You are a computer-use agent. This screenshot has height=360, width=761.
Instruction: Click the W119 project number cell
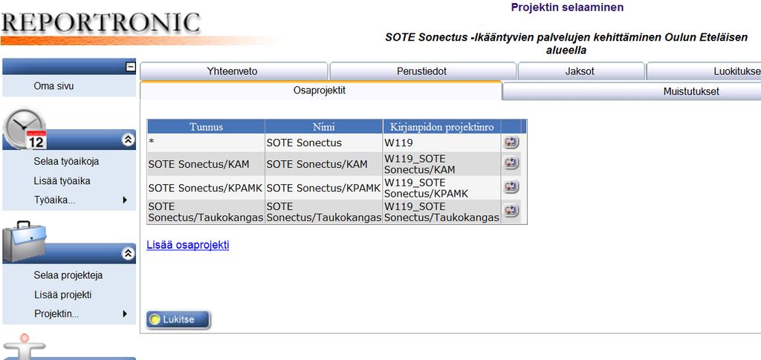pyautogui.click(x=442, y=143)
